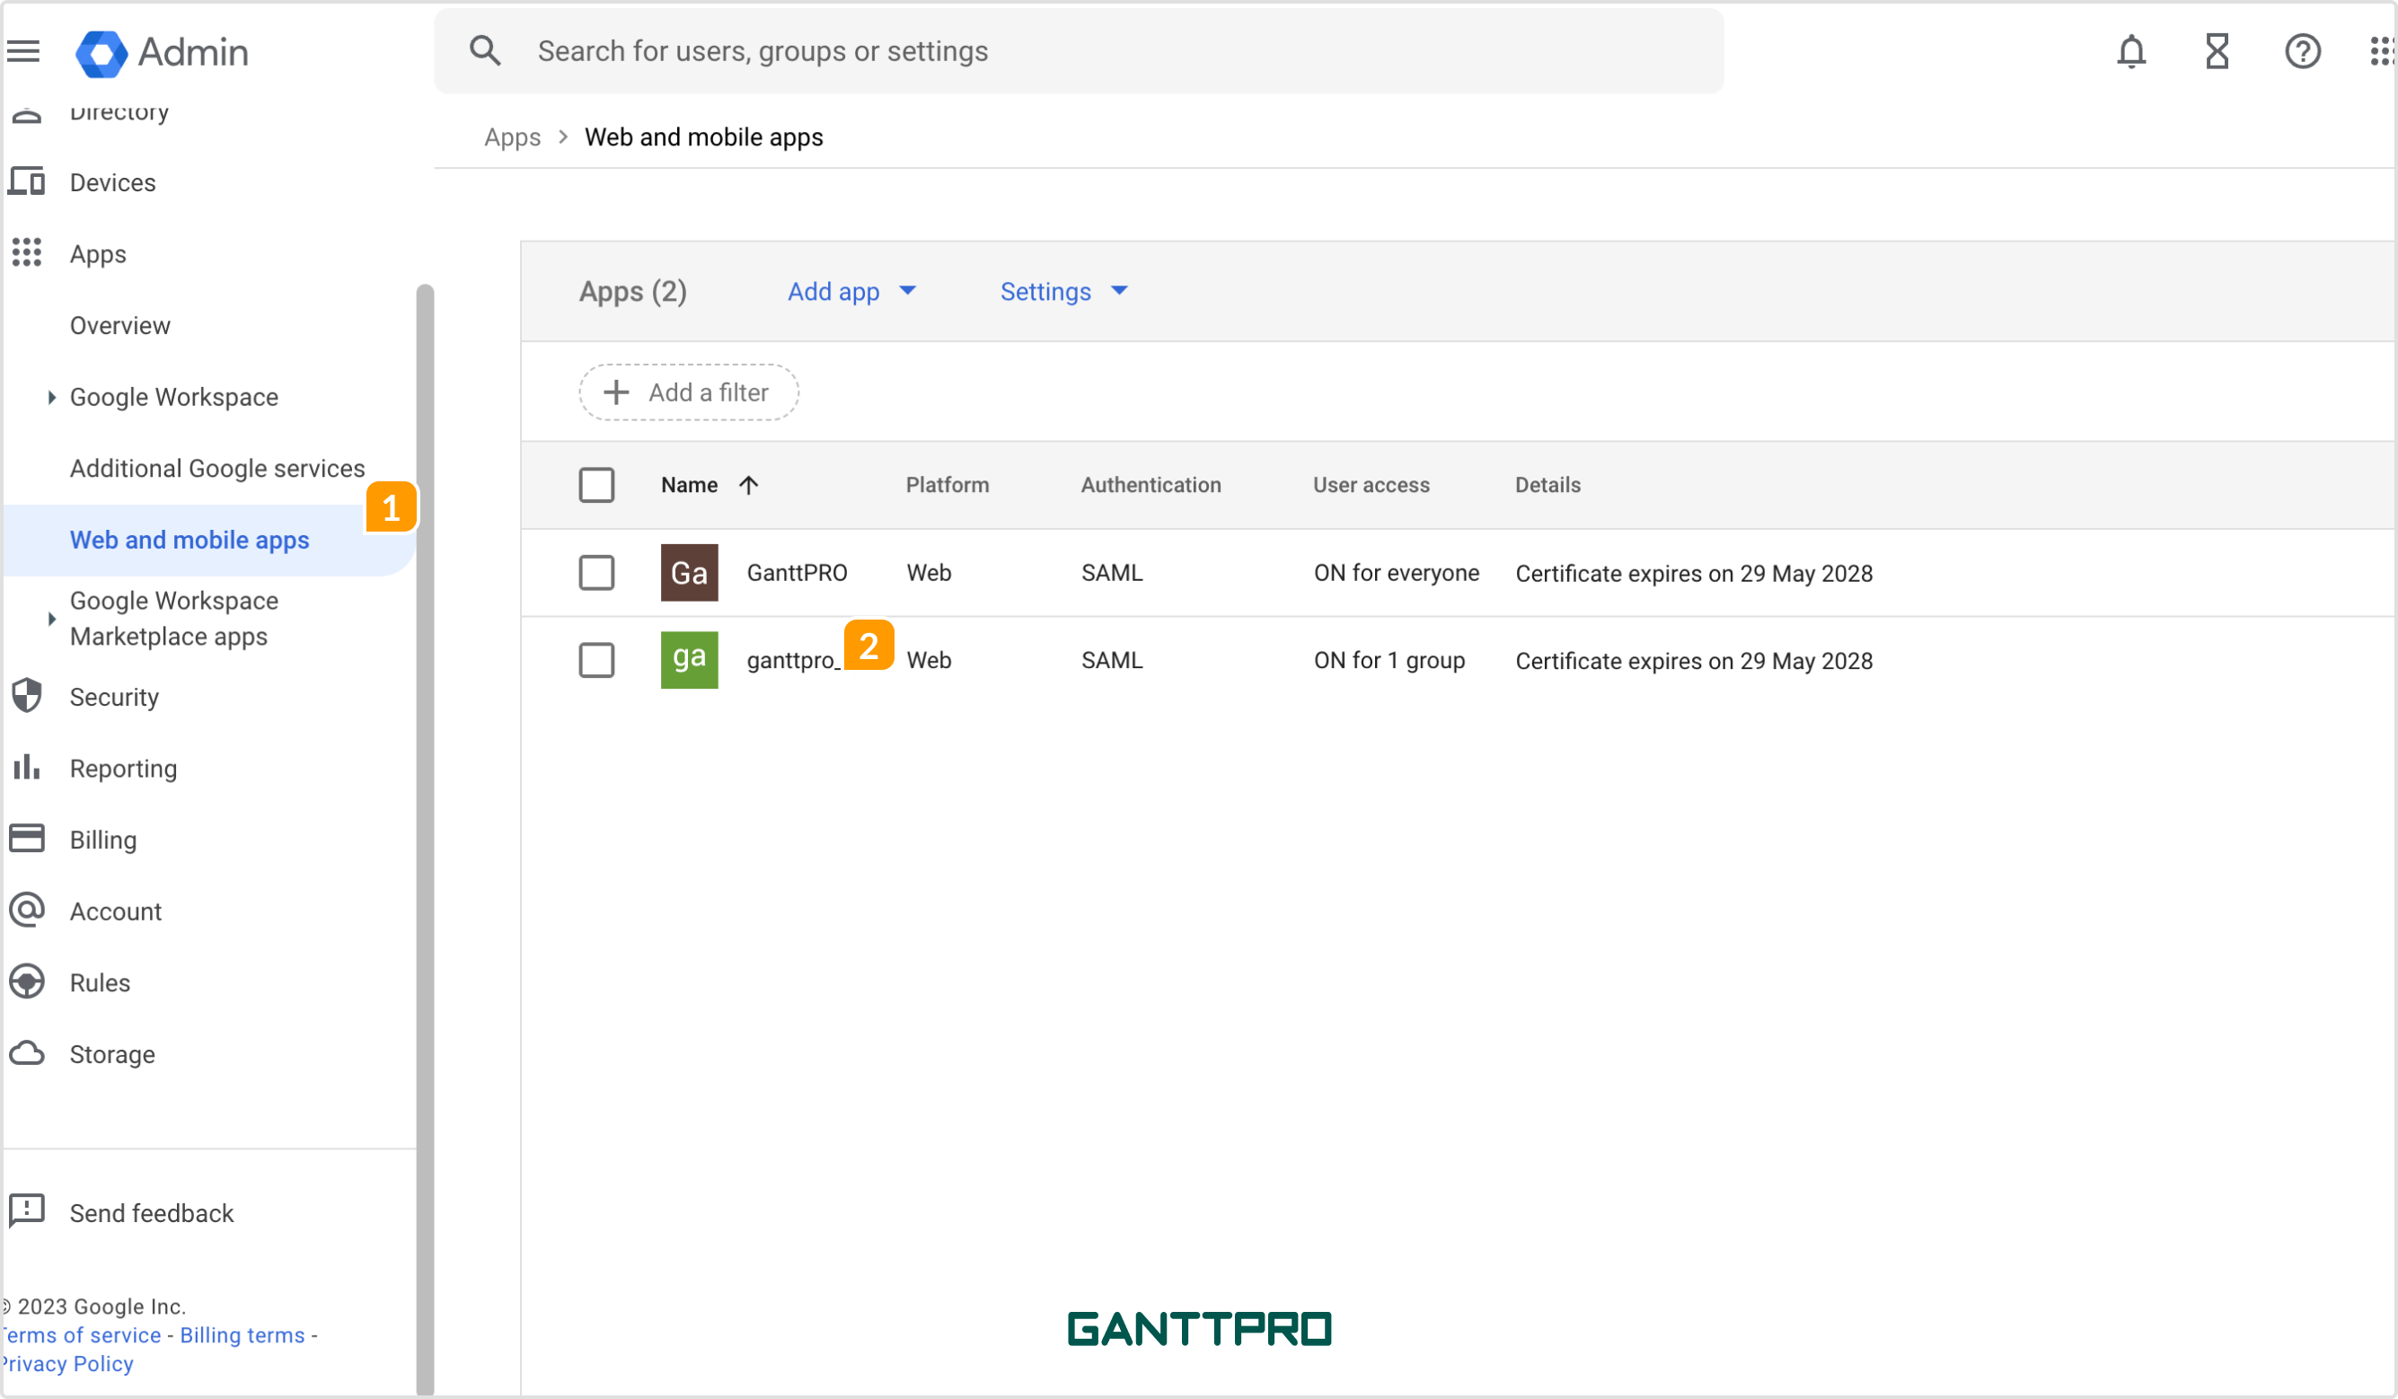Open the main hamburger menu
The width and height of the screenshot is (2398, 1399).
coord(23,51)
